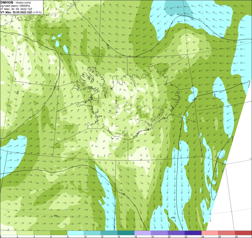Click the legend value '6'
This screenshot has width=252, height=238.
click(51, 236)
